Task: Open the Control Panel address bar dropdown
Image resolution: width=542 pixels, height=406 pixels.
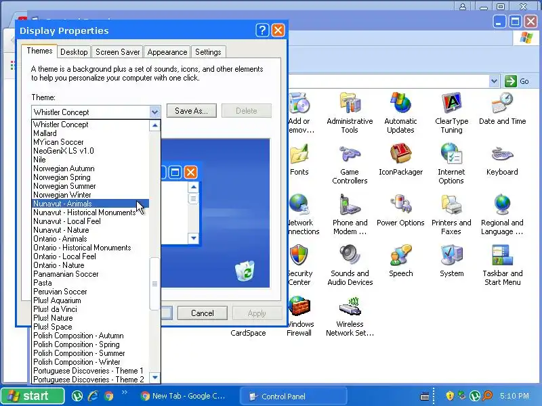Action: 494,81
